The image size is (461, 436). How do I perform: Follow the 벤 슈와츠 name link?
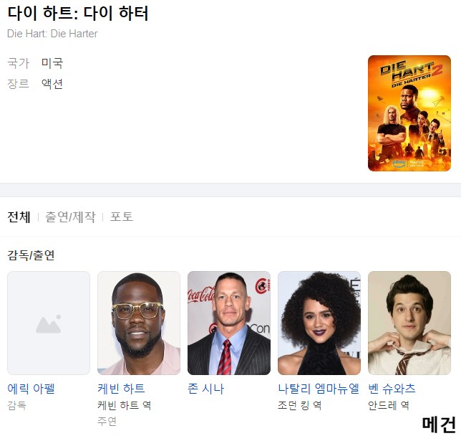pos(392,389)
